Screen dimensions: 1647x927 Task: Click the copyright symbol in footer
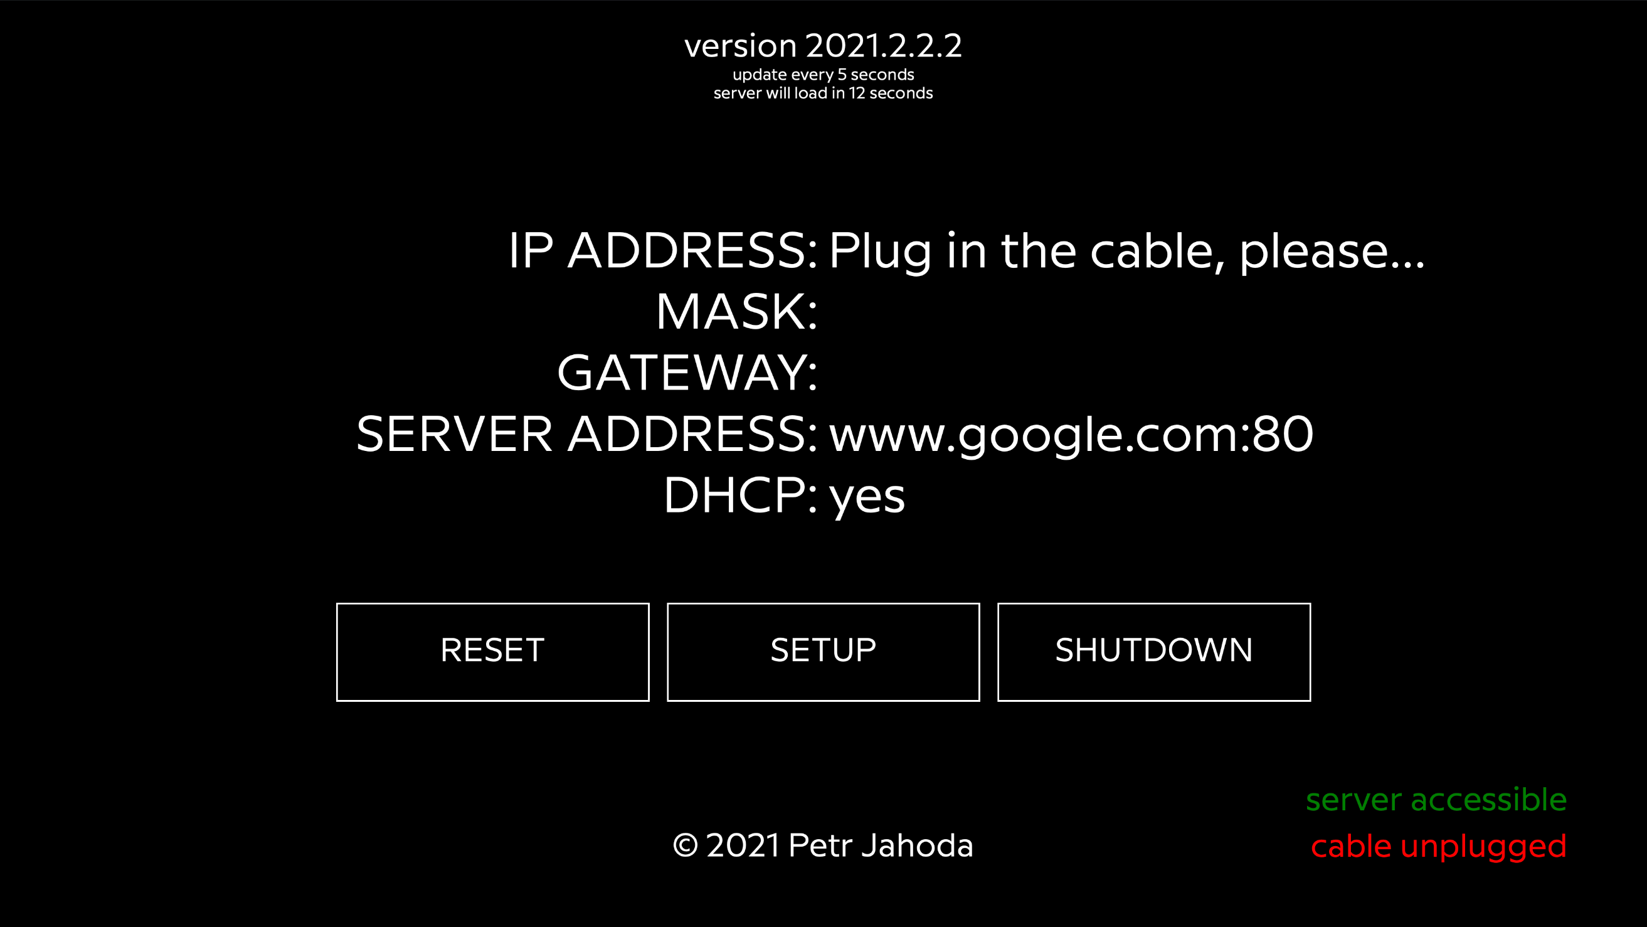point(686,846)
